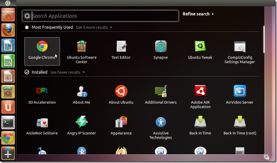Click the Dash vertical scrollbar
Viewport: 277px width, 163px height.
tap(264, 39)
